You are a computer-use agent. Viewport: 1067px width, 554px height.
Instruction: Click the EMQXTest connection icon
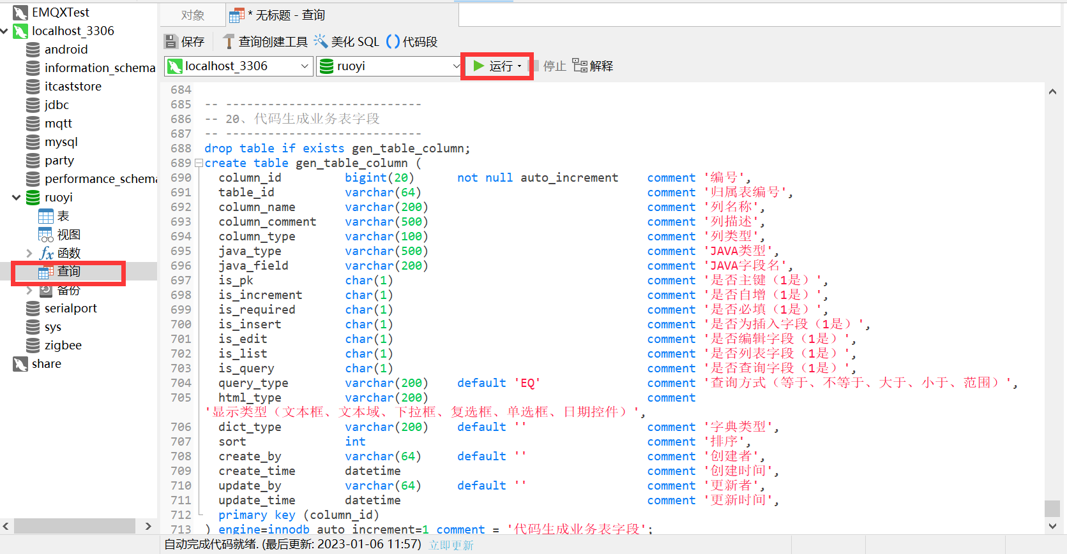[20, 12]
